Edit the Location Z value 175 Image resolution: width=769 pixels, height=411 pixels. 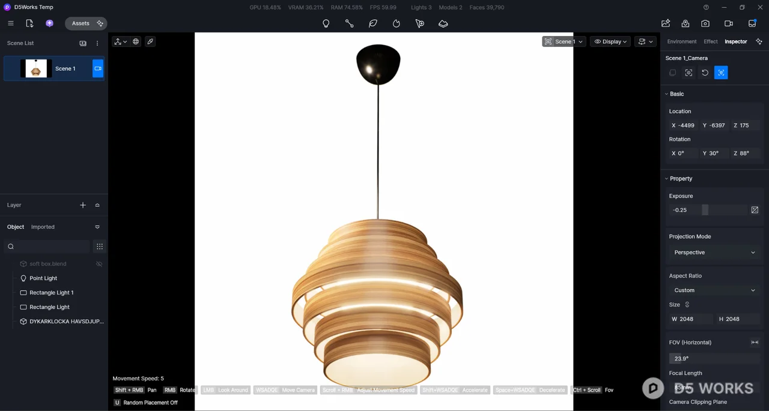[745, 125]
